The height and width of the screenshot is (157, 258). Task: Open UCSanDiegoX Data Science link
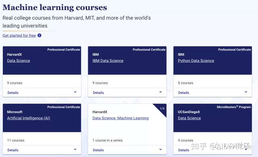[189, 118]
